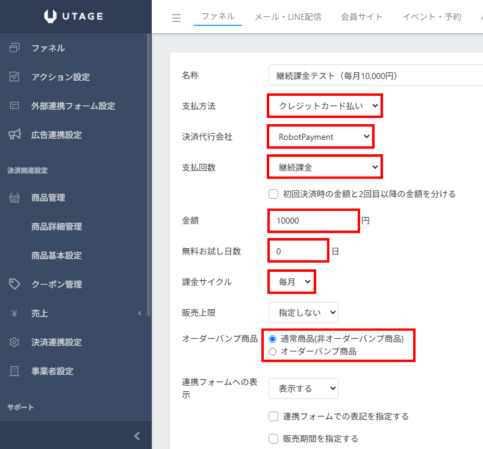Click the 広告連携設定 megaphone icon

click(14, 134)
